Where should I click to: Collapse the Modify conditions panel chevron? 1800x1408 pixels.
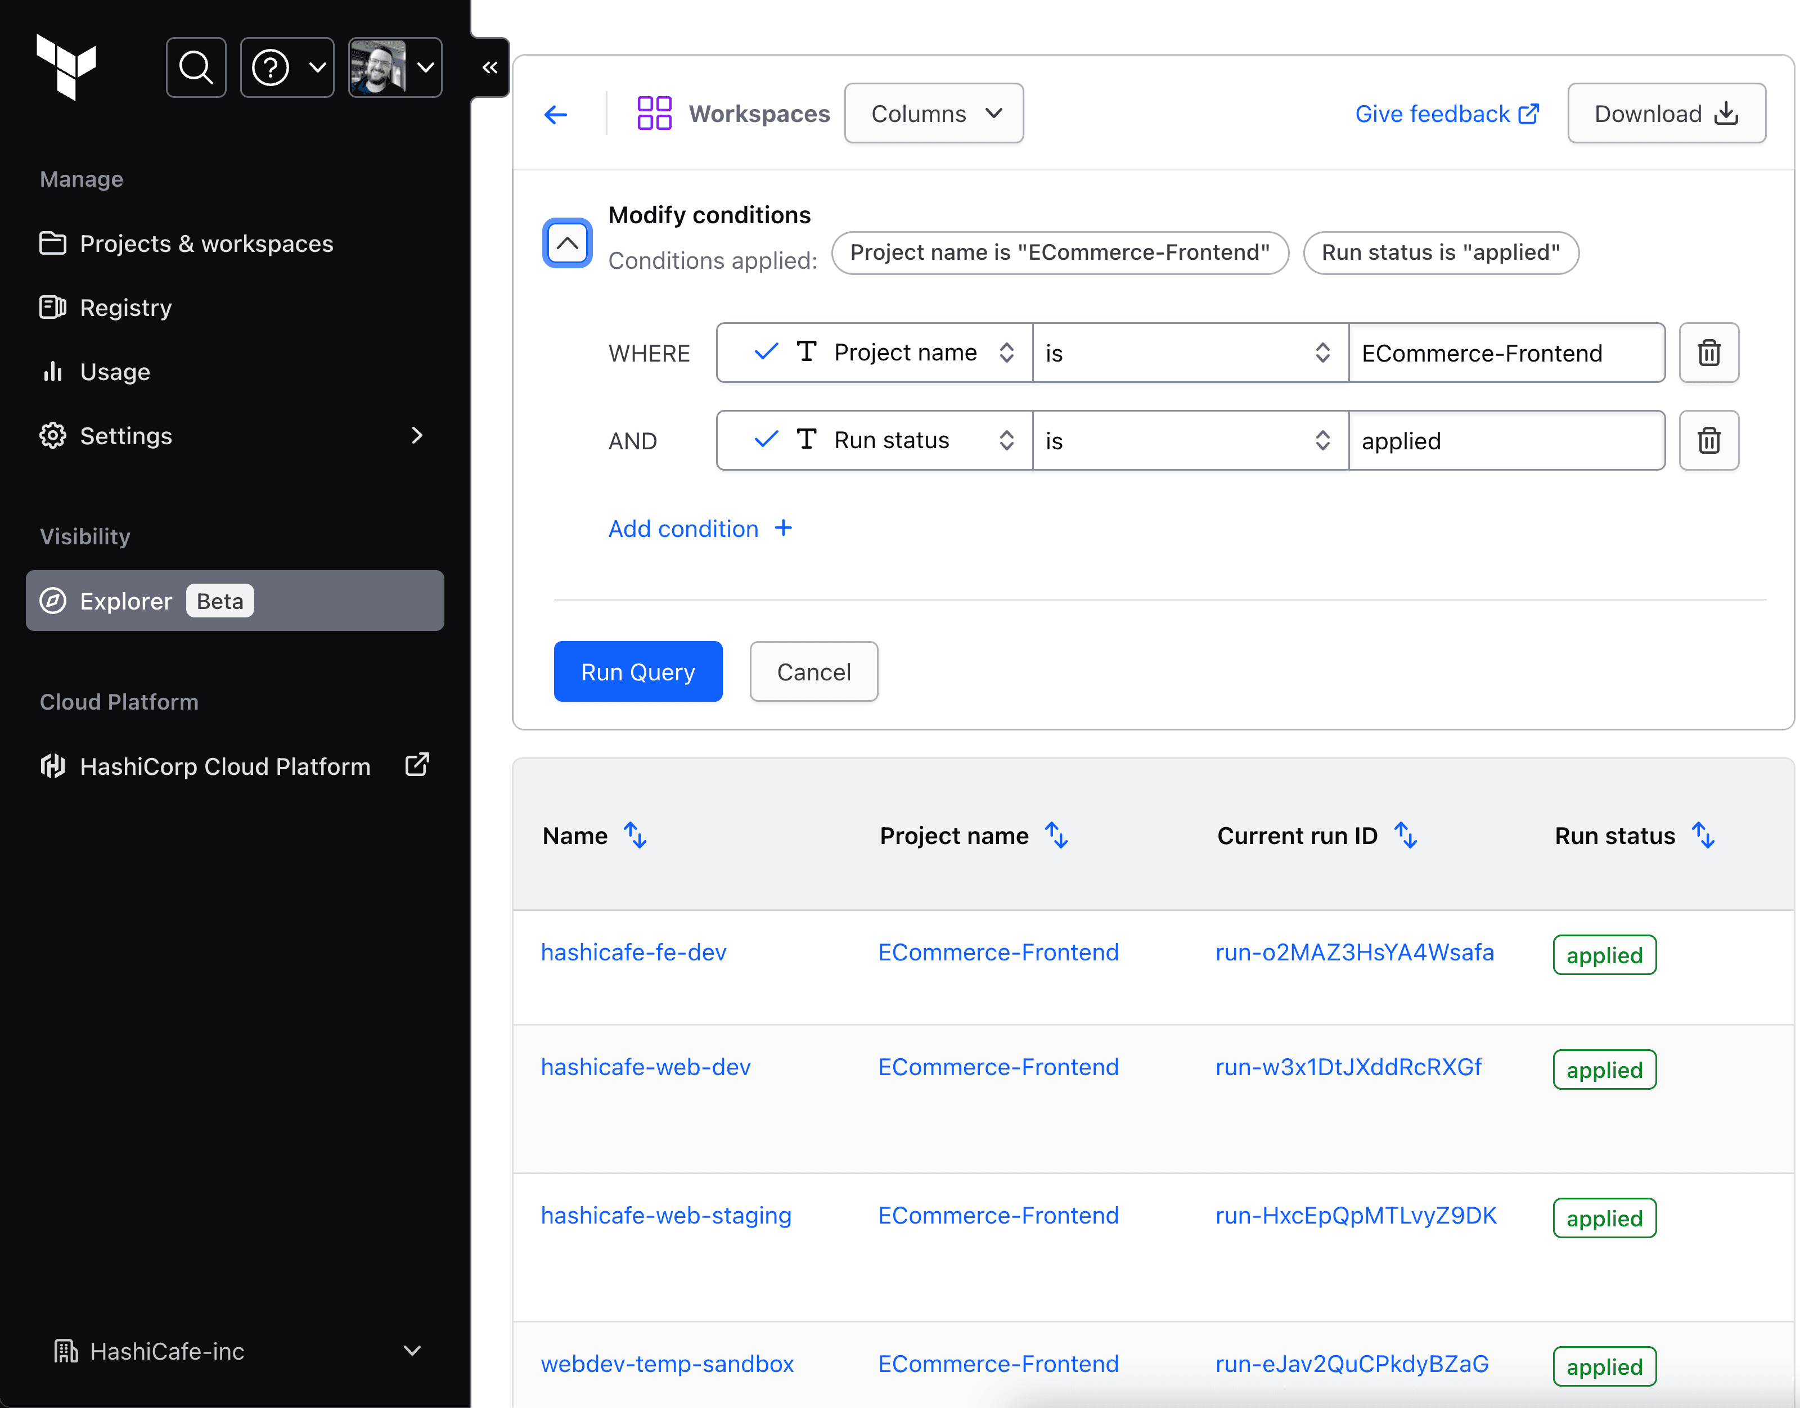tap(566, 242)
